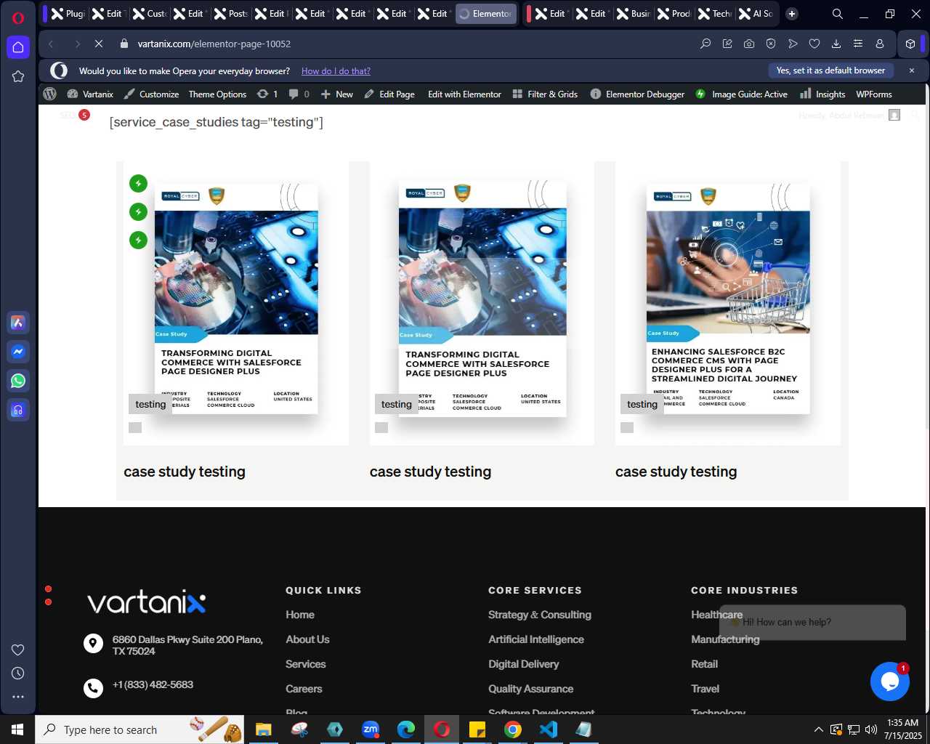This screenshot has width=930, height=744.
Task: Open the extensions cube icon
Action: 910,44
